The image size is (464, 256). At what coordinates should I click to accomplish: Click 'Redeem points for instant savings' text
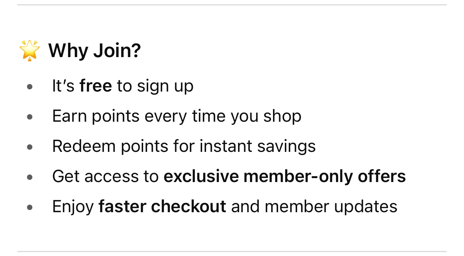coord(184,146)
